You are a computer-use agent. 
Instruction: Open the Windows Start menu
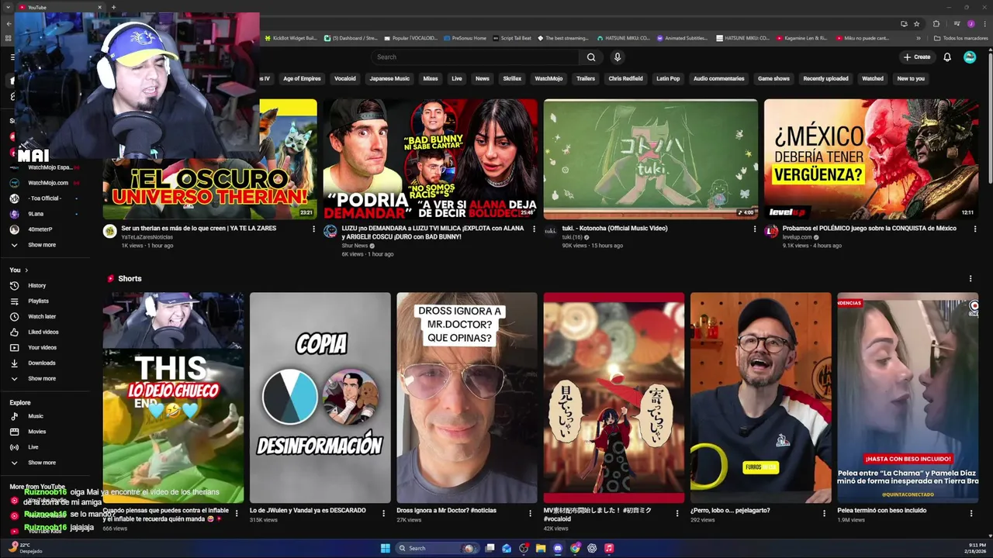click(386, 548)
